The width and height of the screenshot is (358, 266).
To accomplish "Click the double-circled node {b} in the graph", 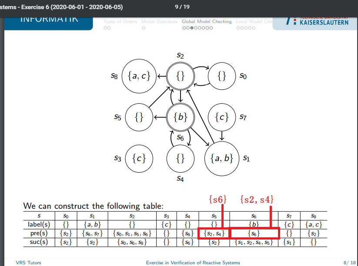I will click(181, 117).
